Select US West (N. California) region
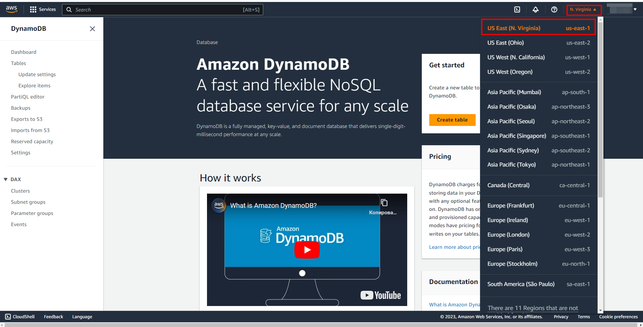 pos(539,57)
